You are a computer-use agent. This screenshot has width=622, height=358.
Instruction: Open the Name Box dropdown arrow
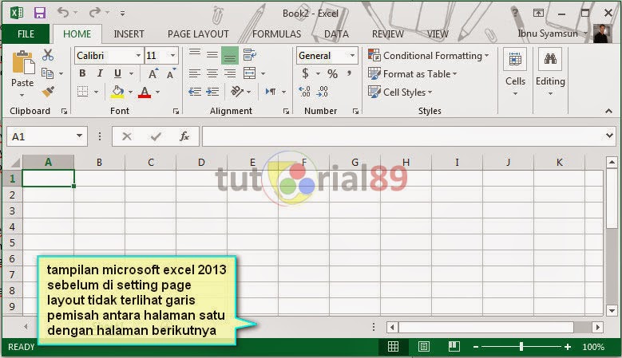[79, 136]
